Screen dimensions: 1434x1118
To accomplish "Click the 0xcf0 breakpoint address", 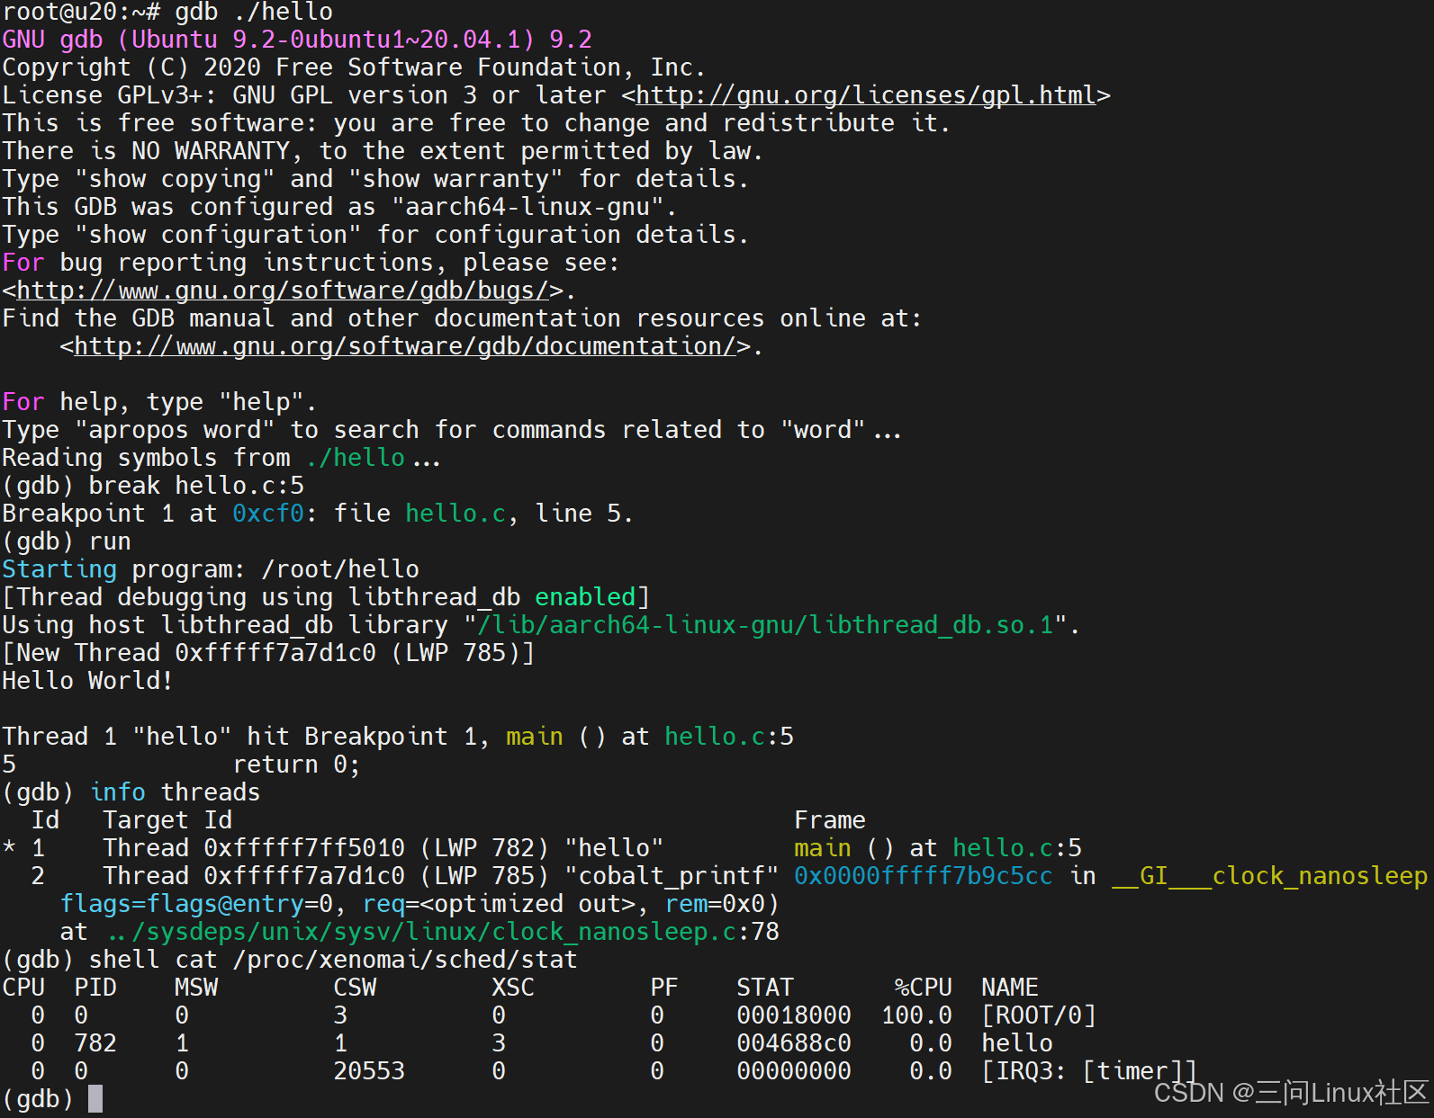I will (x=268, y=514).
